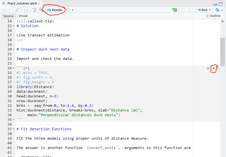Show document in new window

point(17,10)
